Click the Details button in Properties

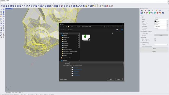click(154, 51)
